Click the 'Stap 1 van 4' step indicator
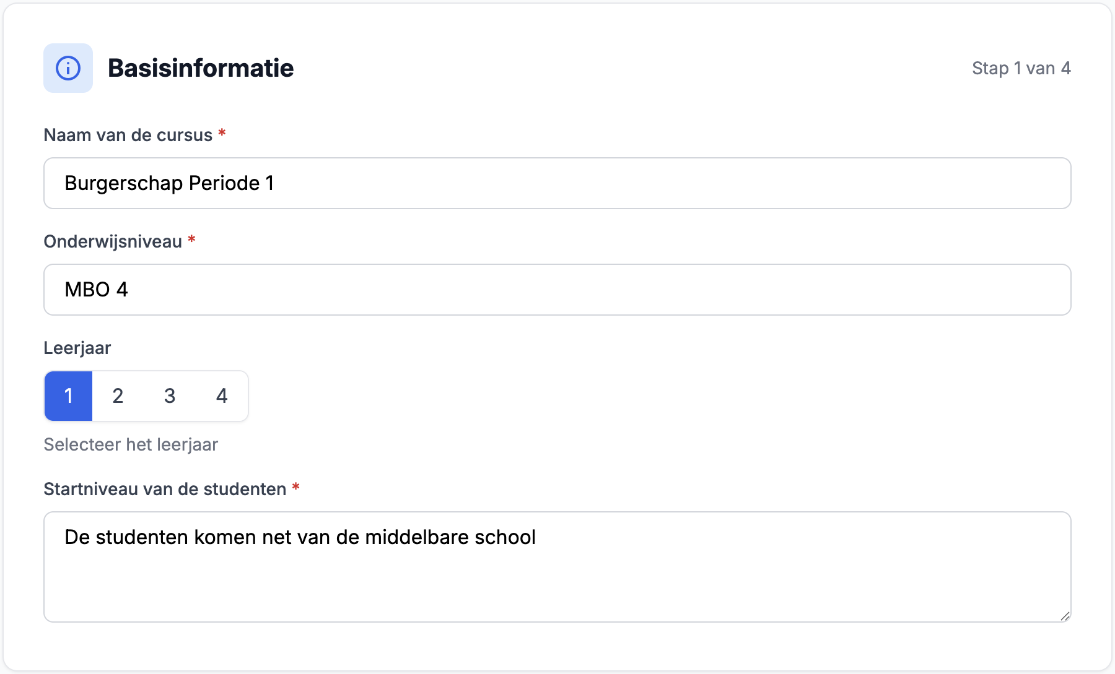 (x=1021, y=68)
